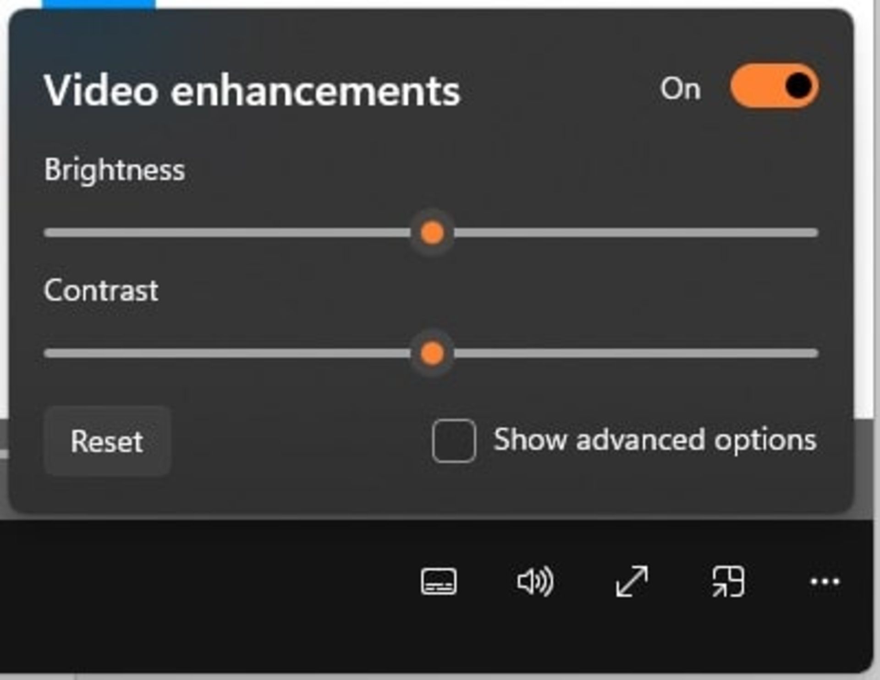880x680 pixels.
Task: Click the Contrast label
Action: [101, 291]
